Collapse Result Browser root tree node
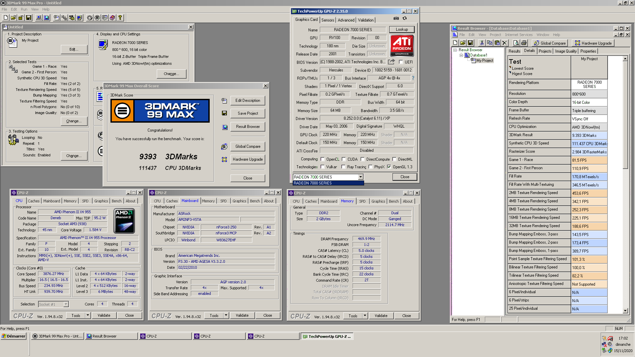This screenshot has width=635, height=357. pos(455,50)
